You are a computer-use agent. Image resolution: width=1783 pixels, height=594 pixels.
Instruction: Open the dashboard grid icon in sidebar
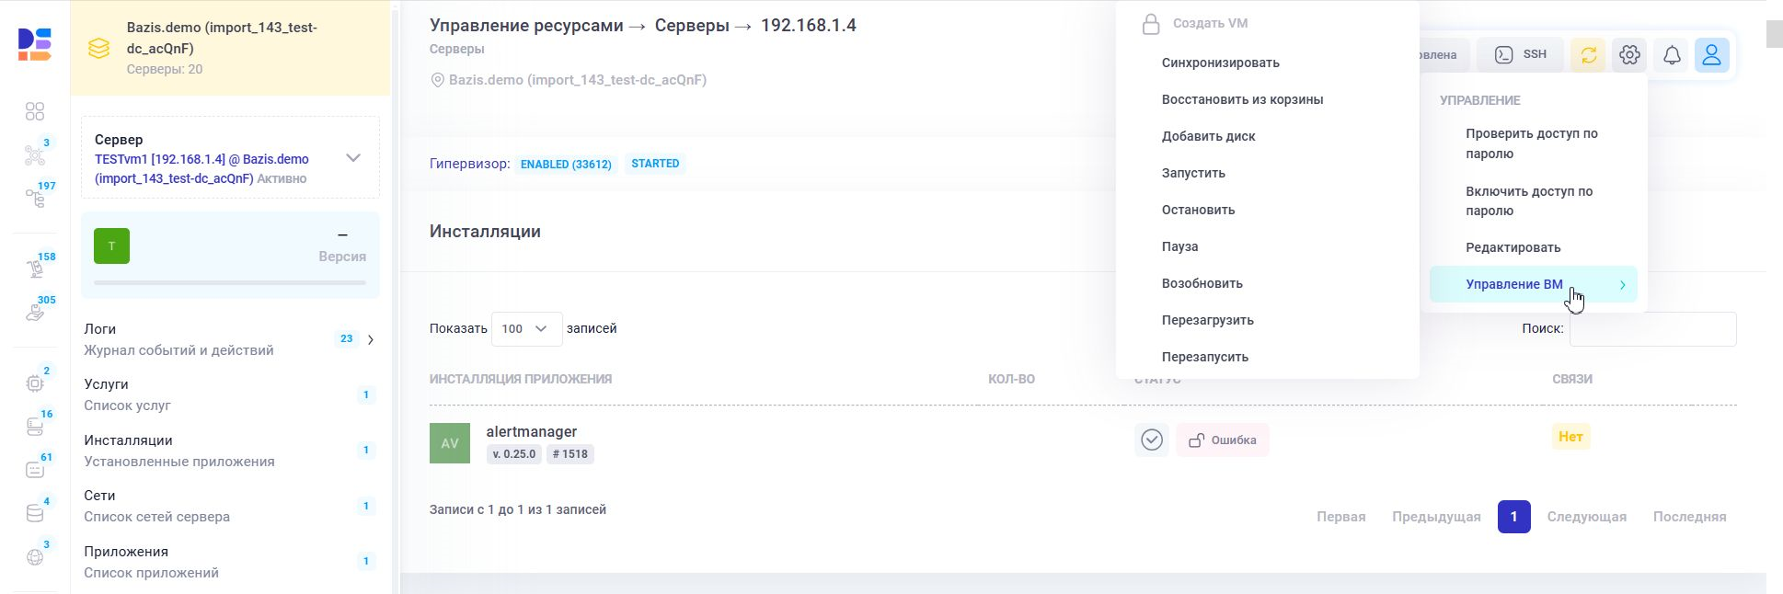tap(35, 111)
